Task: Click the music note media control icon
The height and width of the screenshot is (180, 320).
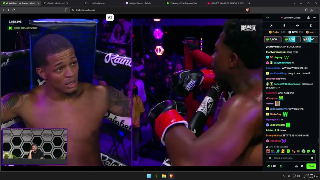Action: 311,10
